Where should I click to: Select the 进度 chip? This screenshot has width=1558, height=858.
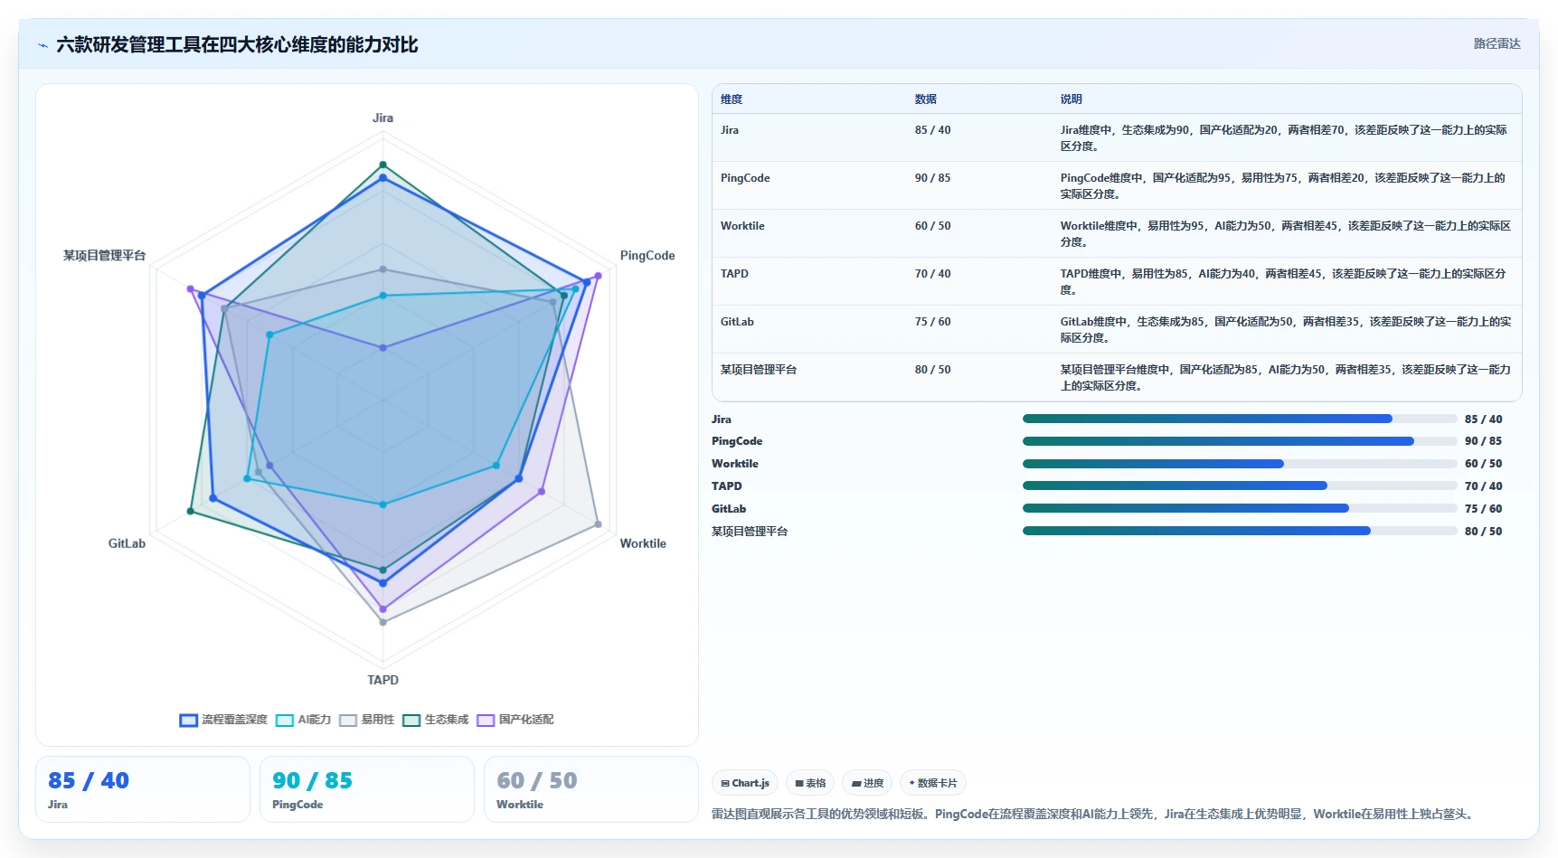867,783
